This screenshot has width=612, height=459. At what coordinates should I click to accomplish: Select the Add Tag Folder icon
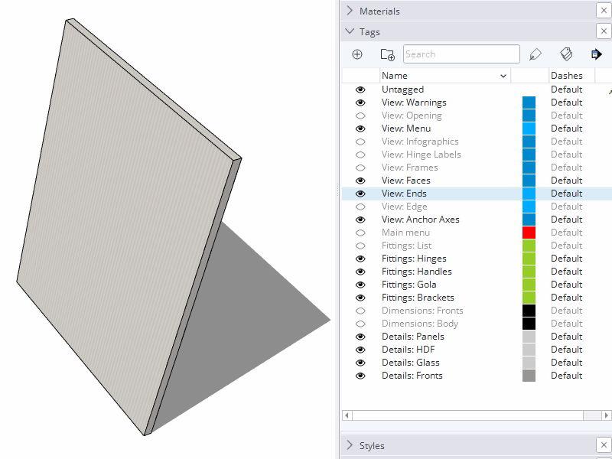(x=387, y=54)
